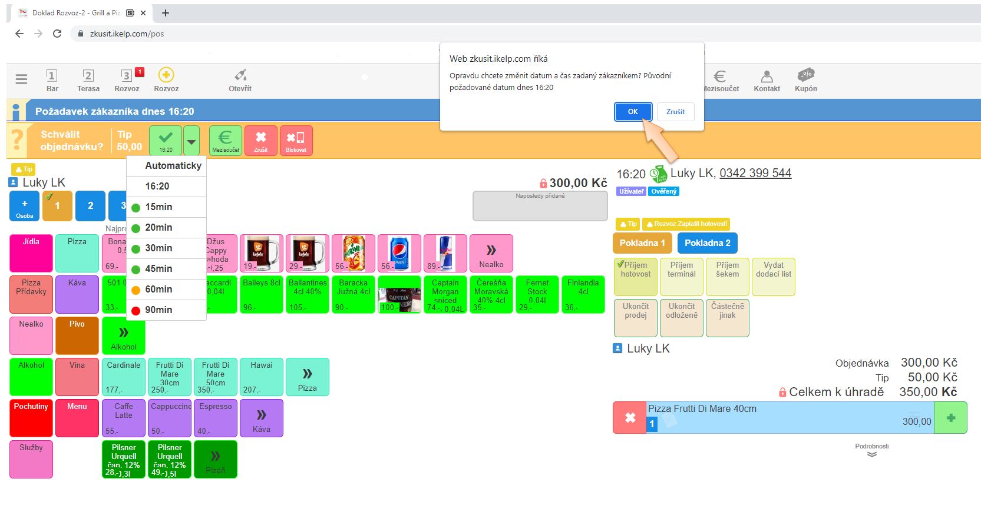
Task: Open the Terasa section tab
Action: coord(88,80)
